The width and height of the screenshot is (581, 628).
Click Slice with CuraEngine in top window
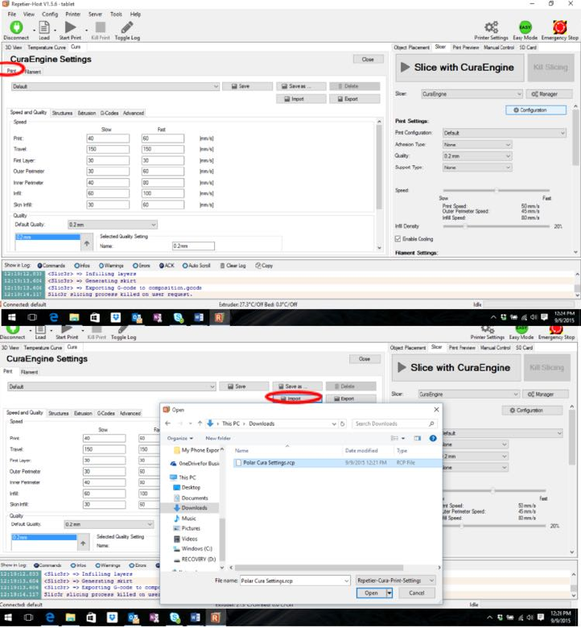point(459,68)
